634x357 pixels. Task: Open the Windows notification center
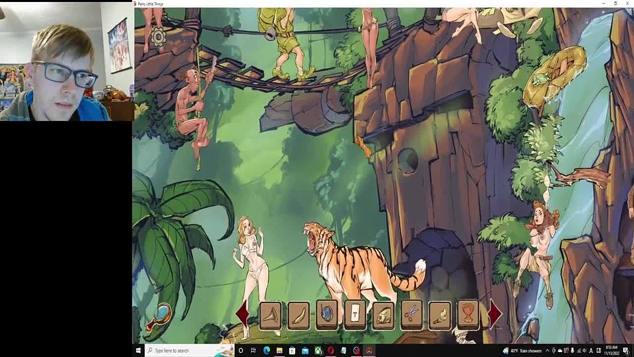627,351
